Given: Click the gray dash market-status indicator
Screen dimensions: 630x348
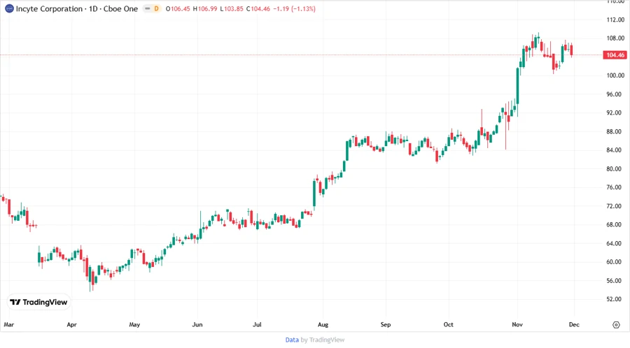Looking at the screenshot, I should [148, 8].
